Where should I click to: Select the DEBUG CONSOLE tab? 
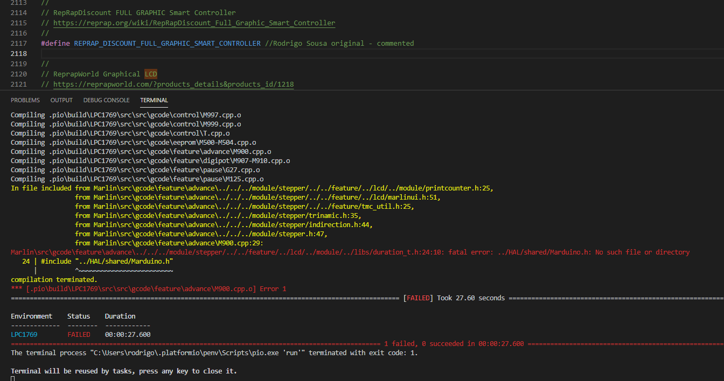coord(106,100)
